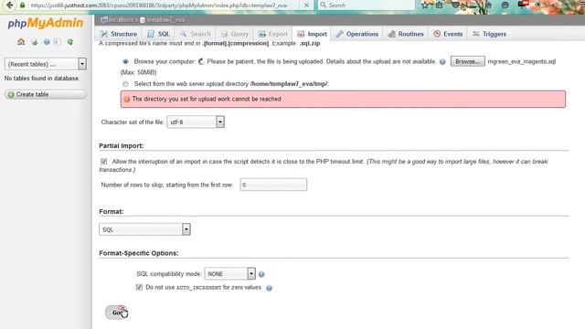Switch to the Export tab

click(273, 34)
